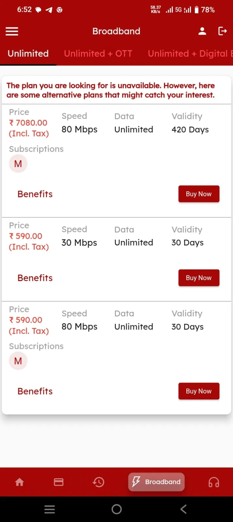Image resolution: width=233 pixels, height=522 pixels.
Task: Open the headphones support icon
Action: [214, 482]
